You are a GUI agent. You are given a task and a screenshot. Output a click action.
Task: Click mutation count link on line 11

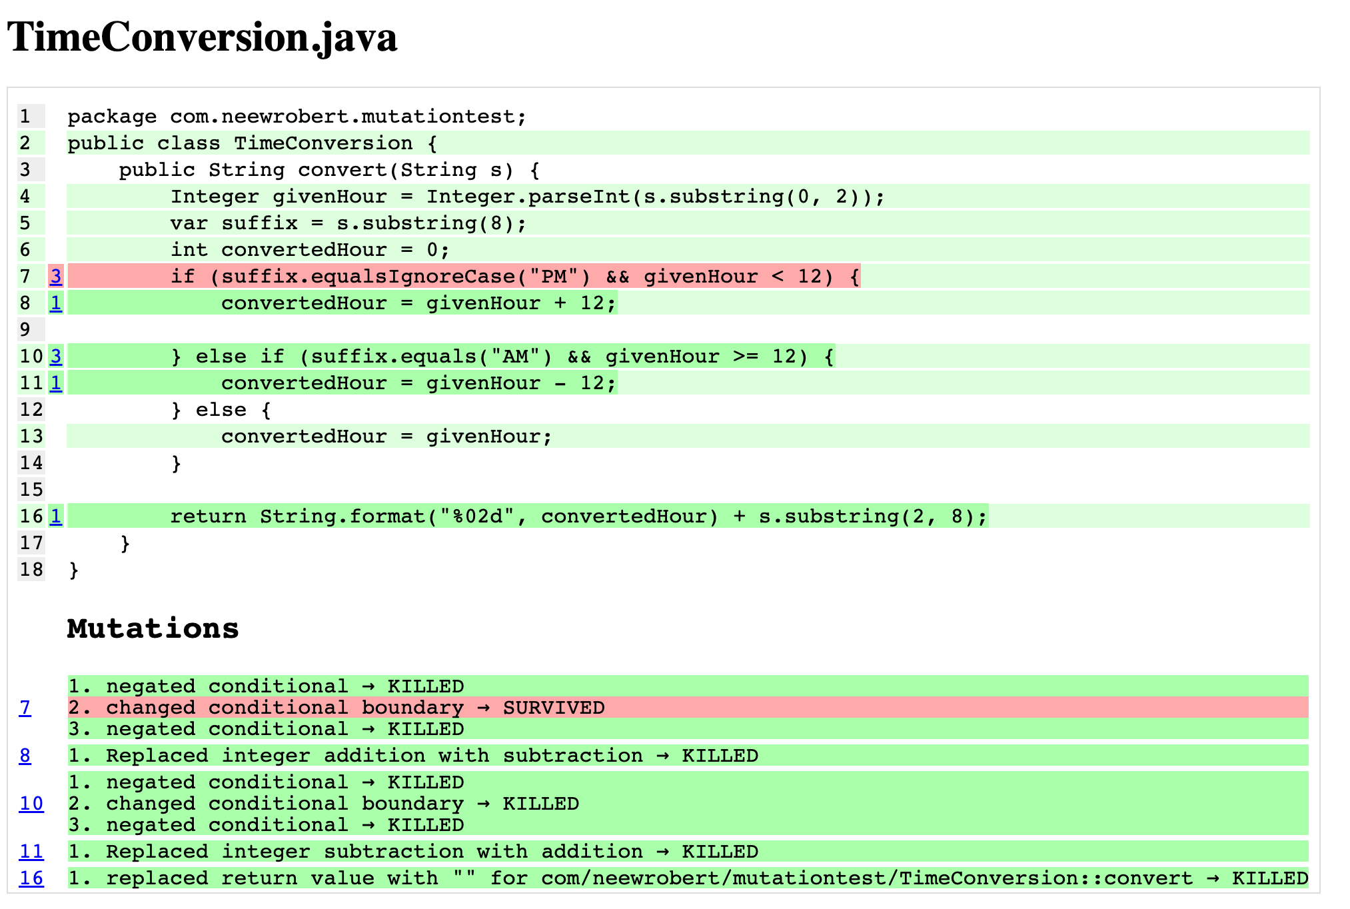click(56, 383)
